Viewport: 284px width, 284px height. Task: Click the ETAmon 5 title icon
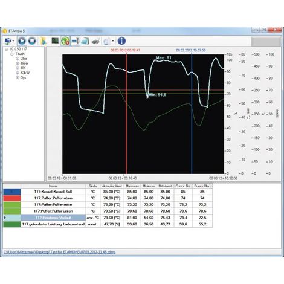5,31
